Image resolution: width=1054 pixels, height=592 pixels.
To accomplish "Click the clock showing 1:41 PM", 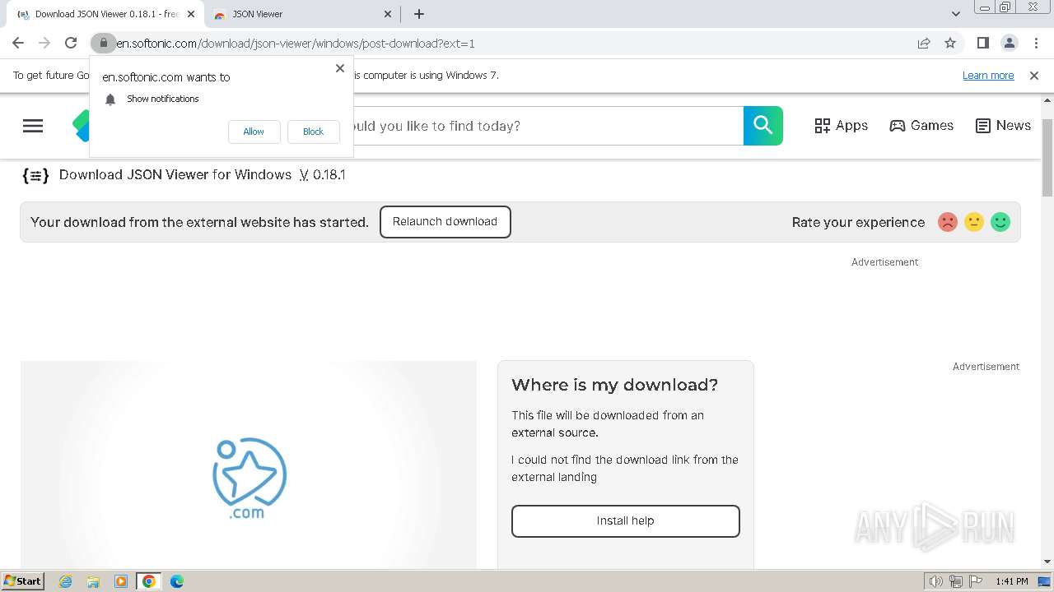I will coord(1012,581).
